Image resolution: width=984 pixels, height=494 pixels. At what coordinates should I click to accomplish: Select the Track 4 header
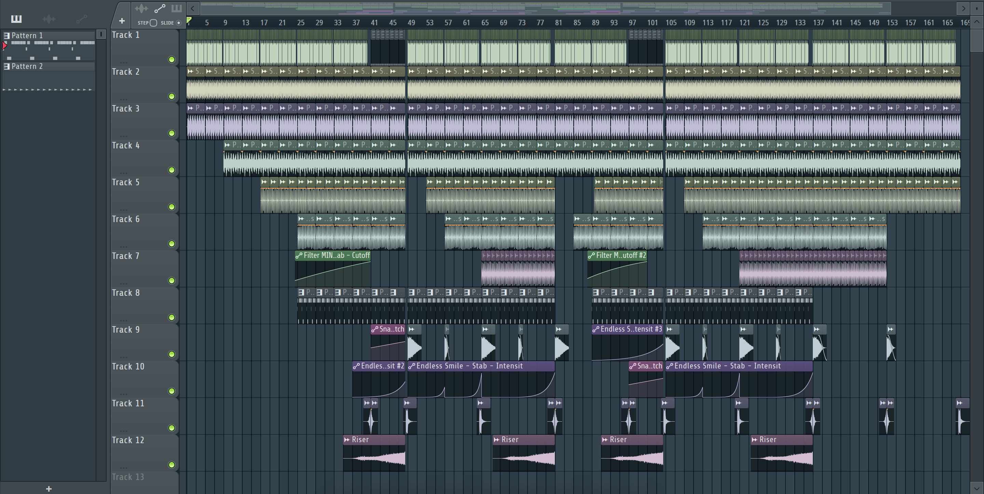145,158
